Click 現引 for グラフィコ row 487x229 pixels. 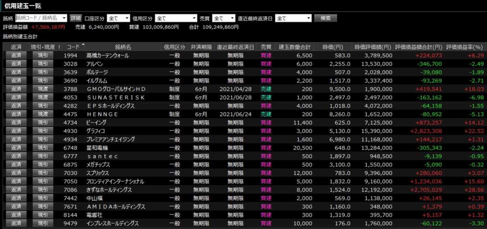click(x=43, y=131)
